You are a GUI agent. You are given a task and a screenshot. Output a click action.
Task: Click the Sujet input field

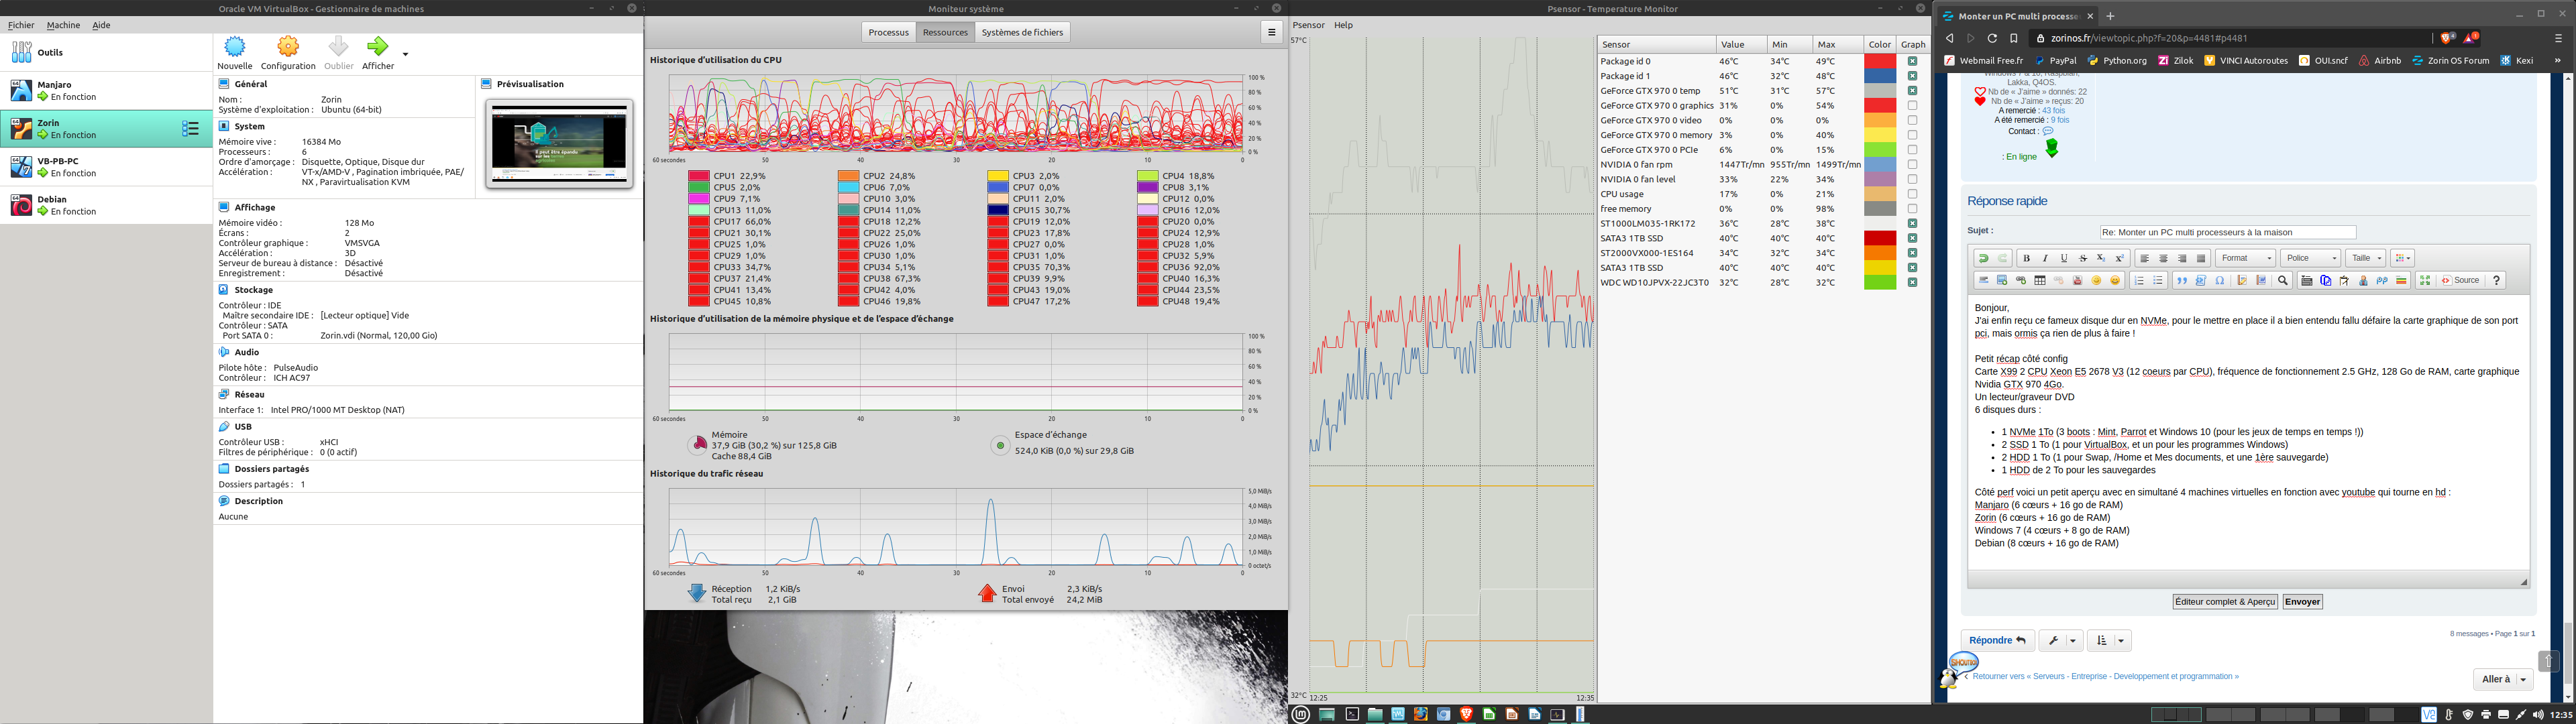click(2228, 232)
